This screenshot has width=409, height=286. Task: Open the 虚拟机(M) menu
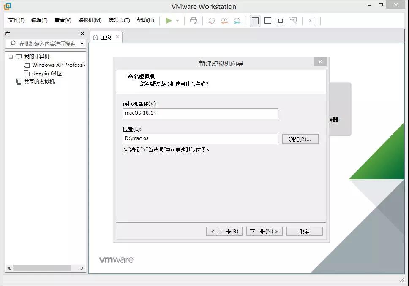(x=90, y=20)
